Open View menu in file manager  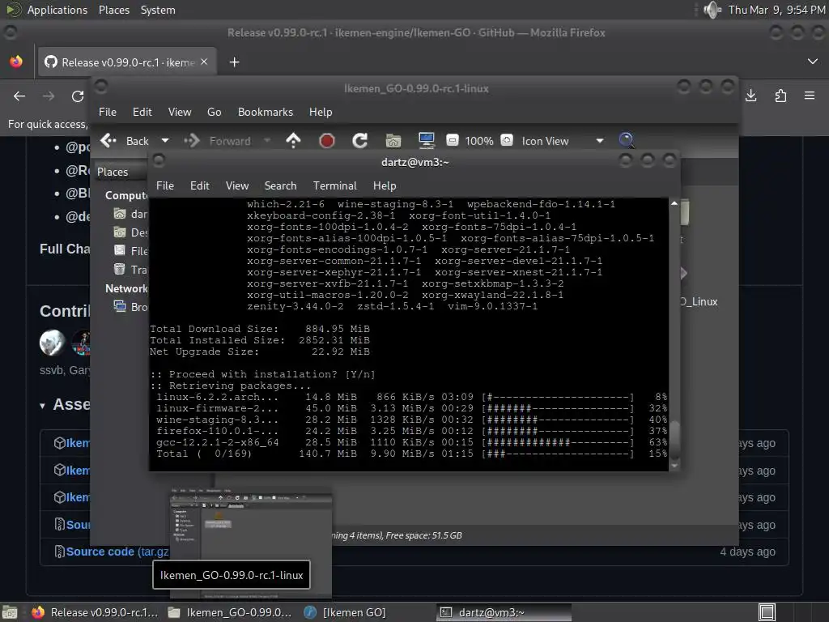point(180,112)
